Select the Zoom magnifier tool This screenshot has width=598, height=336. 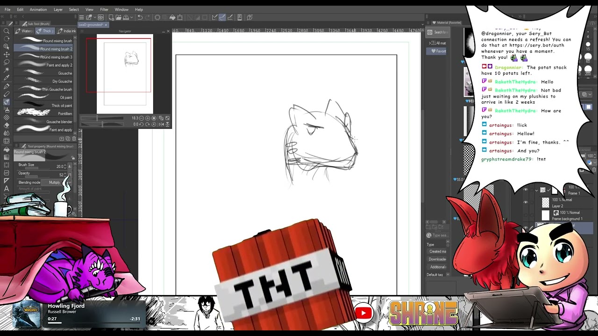coord(7,31)
